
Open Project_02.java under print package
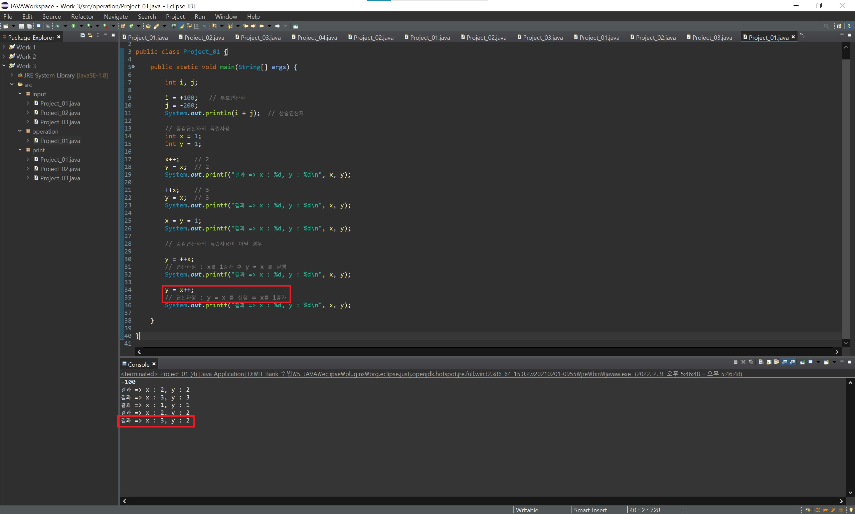tap(60, 169)
